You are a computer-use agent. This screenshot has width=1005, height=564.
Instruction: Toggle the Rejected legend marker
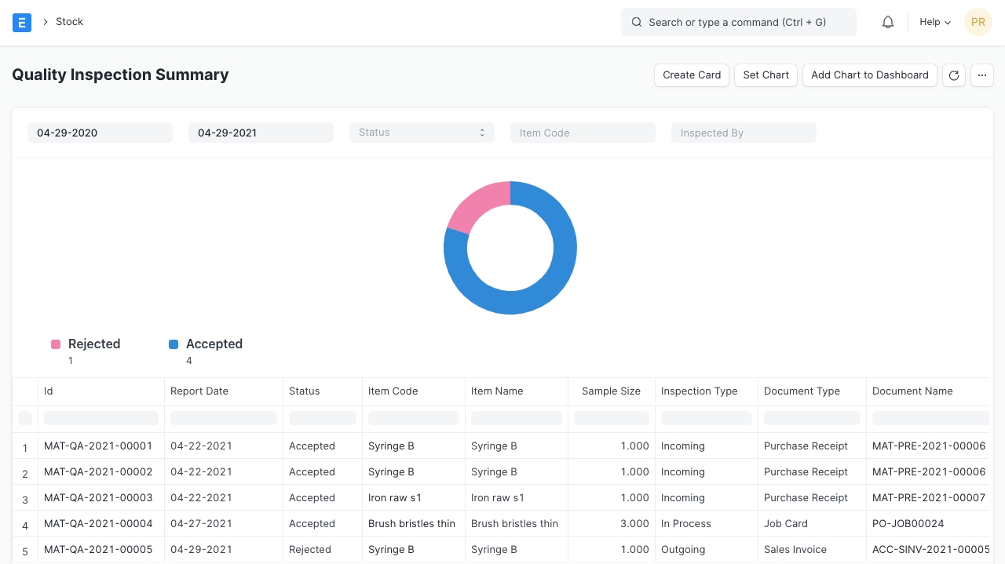tap(56, 344)
